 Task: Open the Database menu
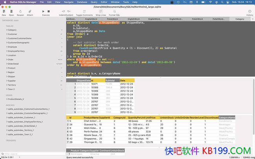[x=82, y=2]
